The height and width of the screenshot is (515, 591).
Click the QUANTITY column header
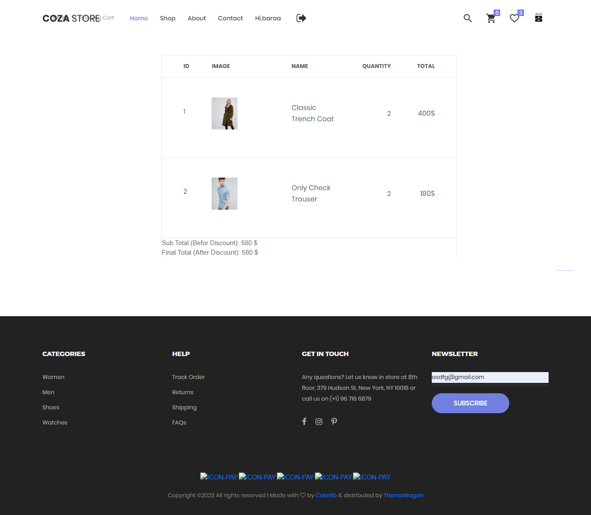(376, 66)
